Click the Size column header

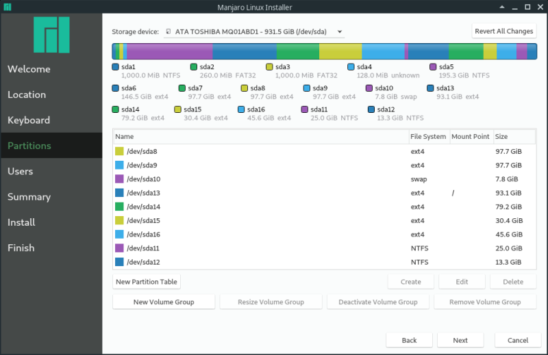coord(514,137)
